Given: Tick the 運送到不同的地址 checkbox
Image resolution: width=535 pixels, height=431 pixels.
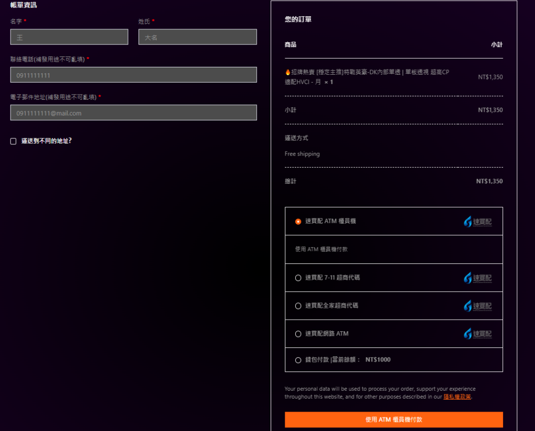Looking at the screenshot, I should (13, 141).
